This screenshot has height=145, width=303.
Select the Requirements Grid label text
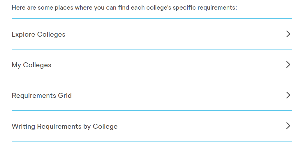(x=42, y=96)
